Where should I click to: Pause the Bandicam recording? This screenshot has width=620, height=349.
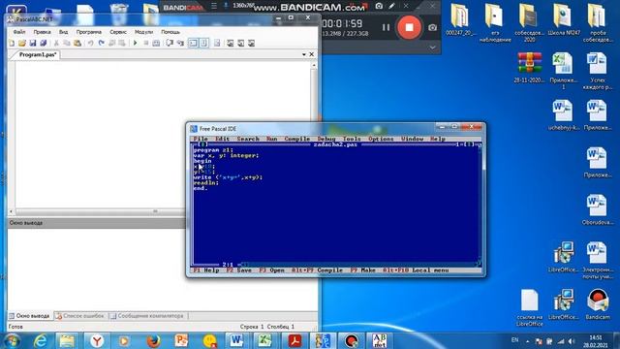pyautogui.click(x=386, y=27)
